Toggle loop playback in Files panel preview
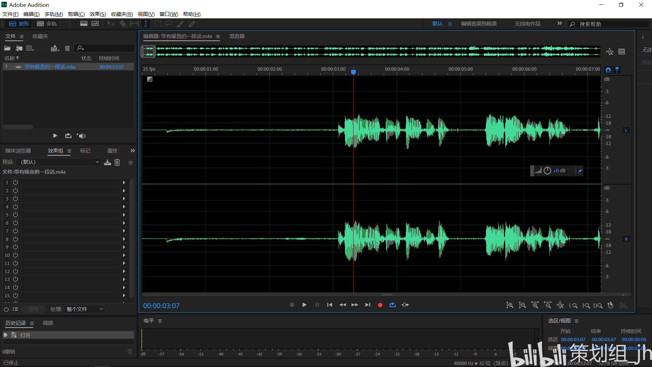Viewport: 652px width, 367px height. tap(68, 136)
